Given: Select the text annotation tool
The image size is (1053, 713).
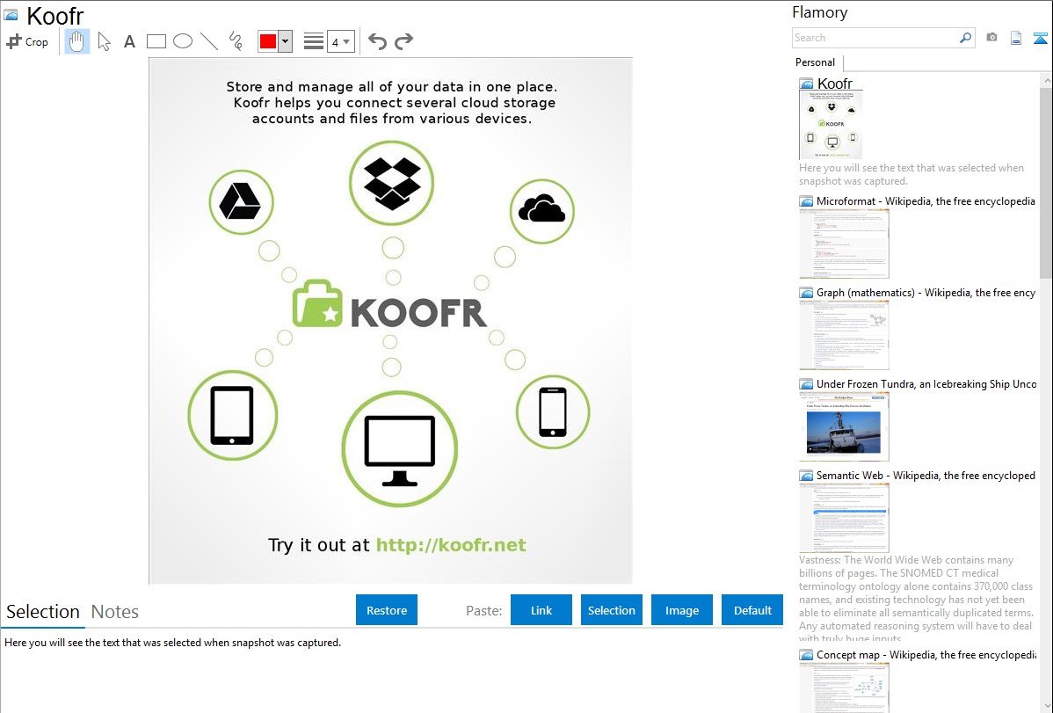Looking at the screenshot, I should pos(129,41).
